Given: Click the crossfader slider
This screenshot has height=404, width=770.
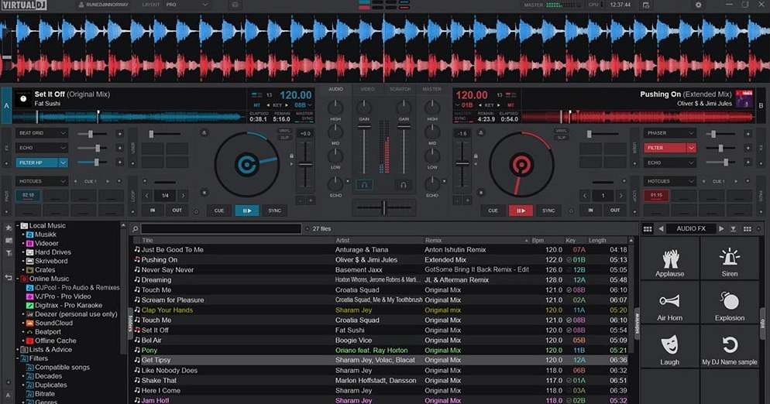Looking at the screenshot, I should [384, 207].
